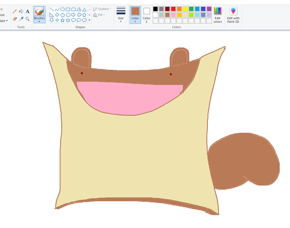Choose the Pentagon shape
The height and width of the screenshot is (228, 290).
tap(63, 15)
